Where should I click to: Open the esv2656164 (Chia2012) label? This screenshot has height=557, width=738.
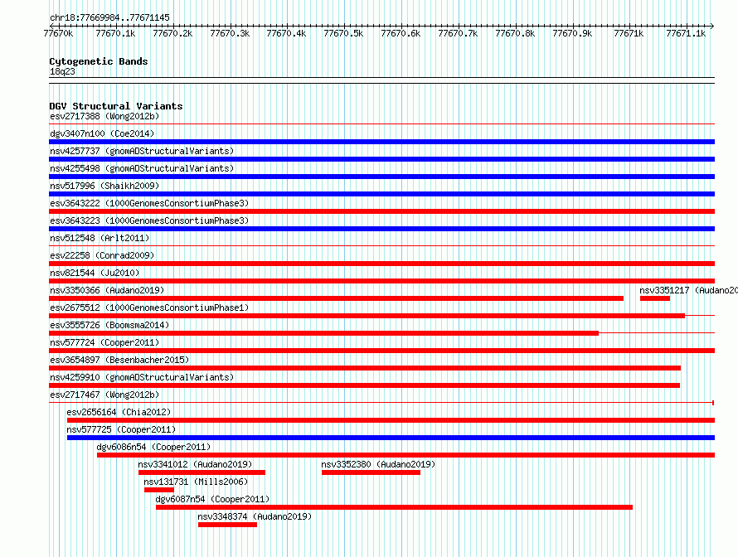click(119, 412)
